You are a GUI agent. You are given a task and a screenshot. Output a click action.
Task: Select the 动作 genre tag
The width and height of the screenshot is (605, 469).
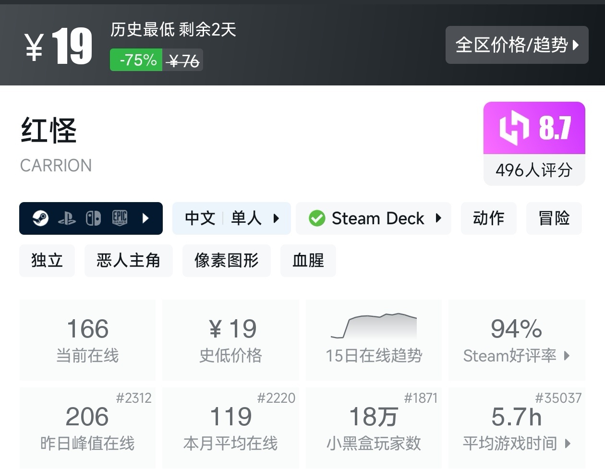[488, 218]
